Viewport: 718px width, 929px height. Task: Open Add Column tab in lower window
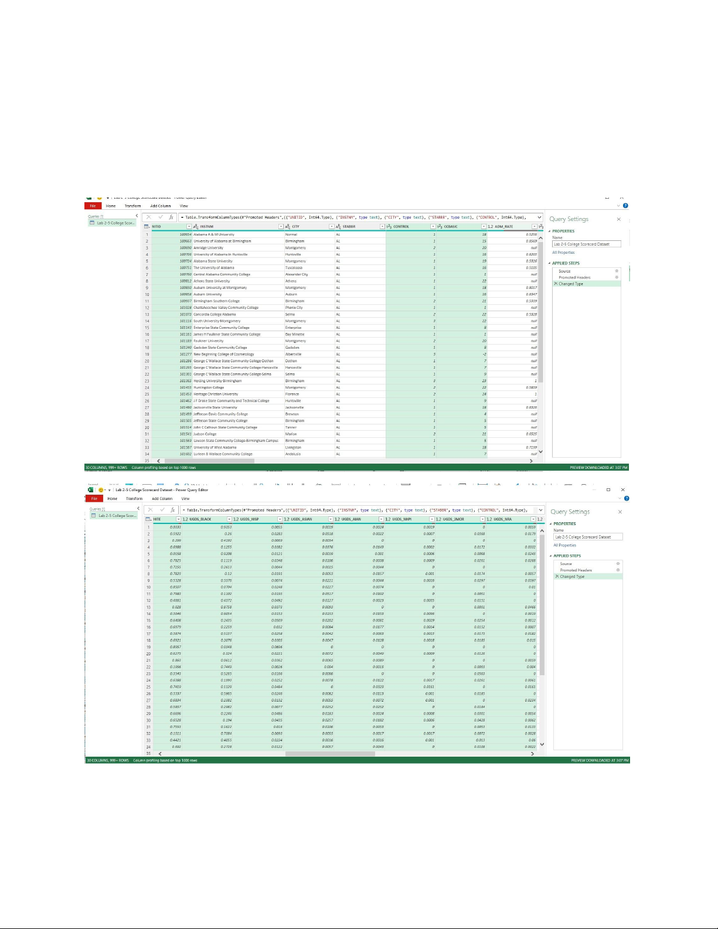(x=162, y=499)
